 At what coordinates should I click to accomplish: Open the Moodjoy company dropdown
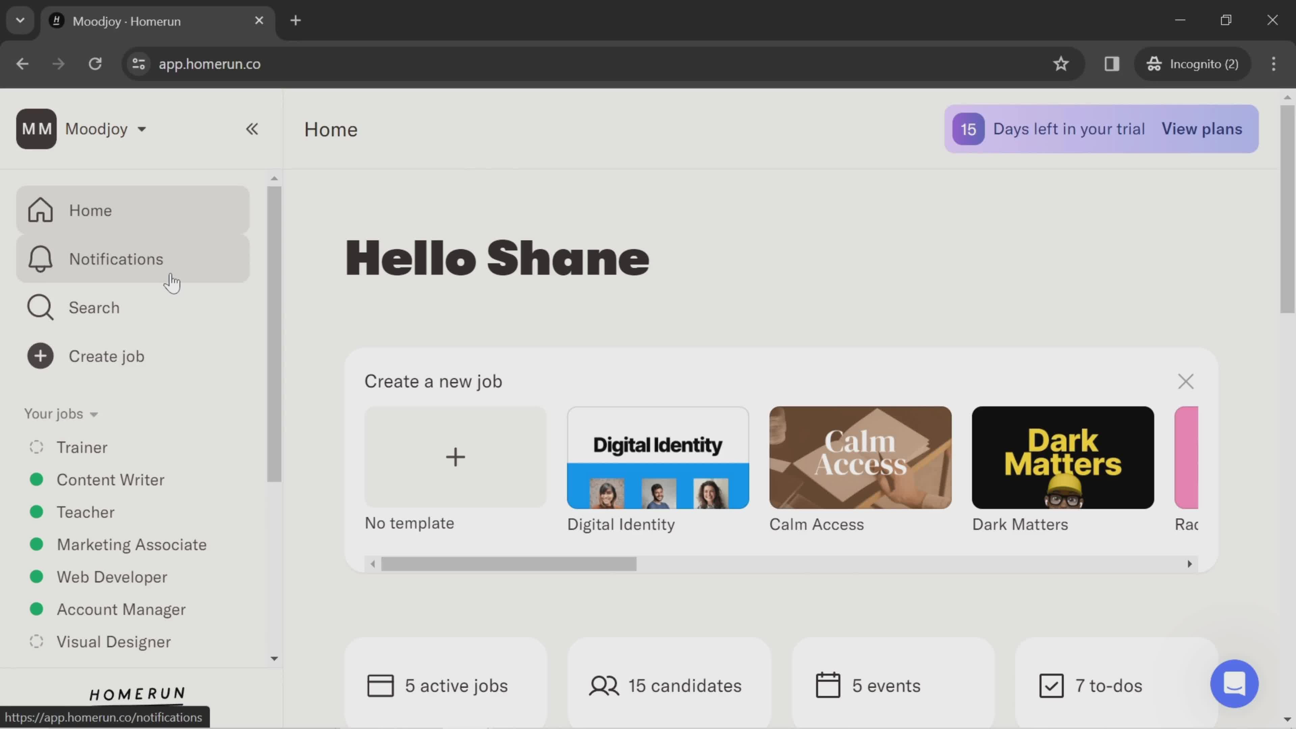tap(106, 129)
